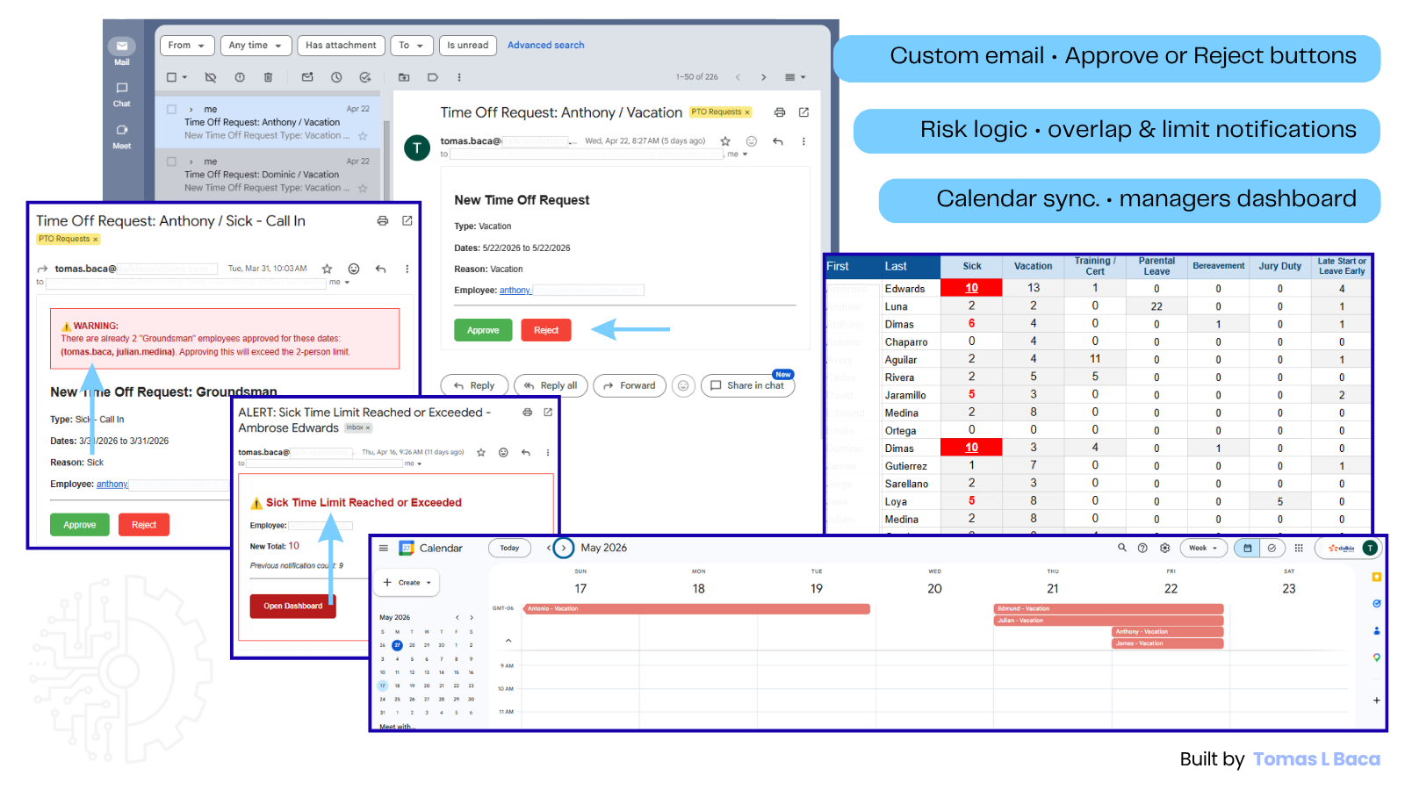
Task: Apply the Has attachment filter chip
Action: coord(341,46)
